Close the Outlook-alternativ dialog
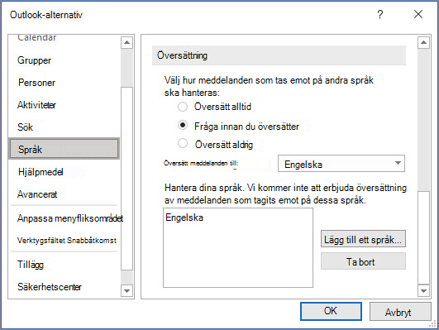 click(418, 14)
